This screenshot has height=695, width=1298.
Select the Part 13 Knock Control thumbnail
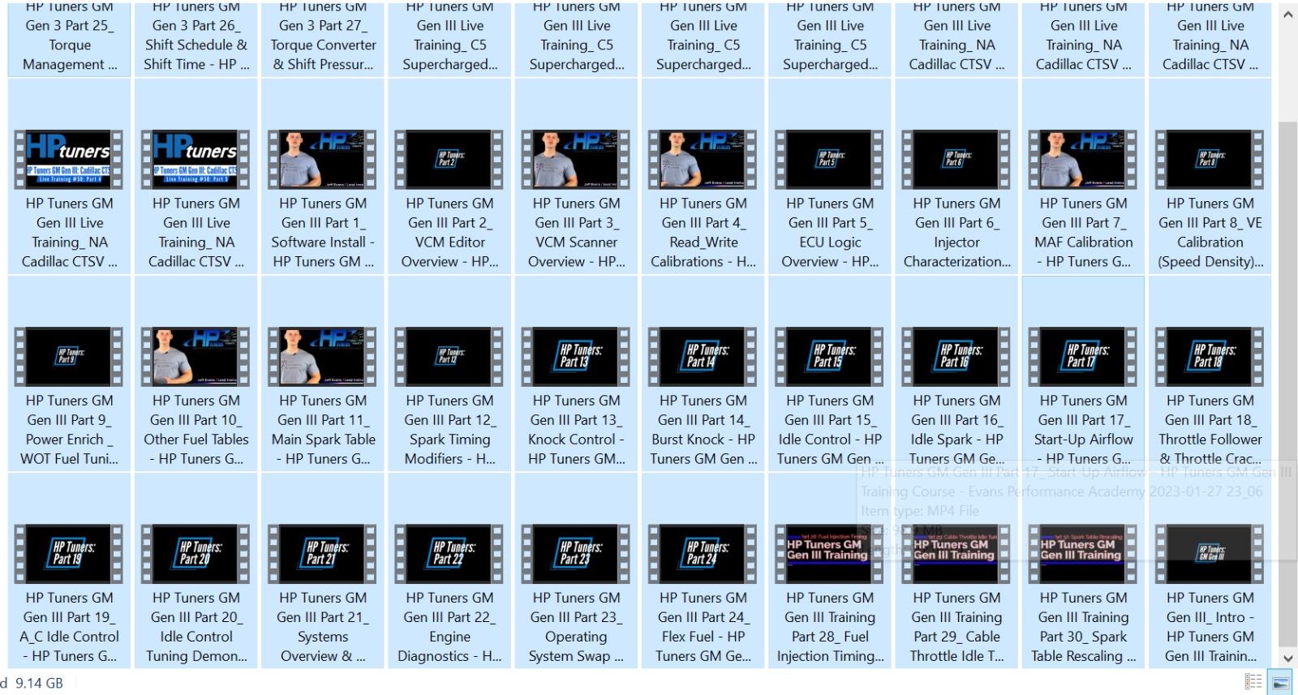(x=576, y=357)
